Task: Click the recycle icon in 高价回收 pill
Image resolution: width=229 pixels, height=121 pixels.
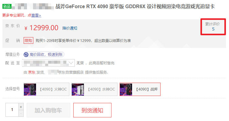Action: click(26, 55)
